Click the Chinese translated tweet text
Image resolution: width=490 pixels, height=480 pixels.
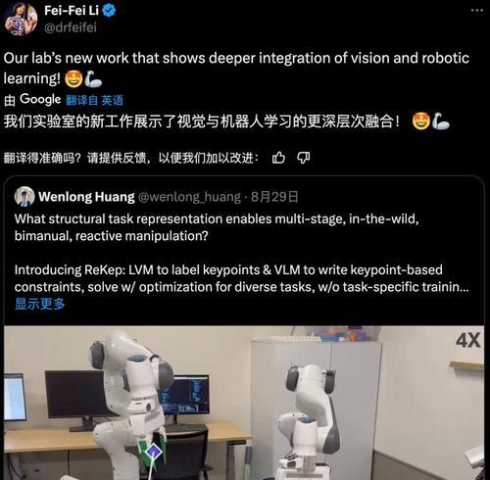pyautogui.click(x=201, y=121)
